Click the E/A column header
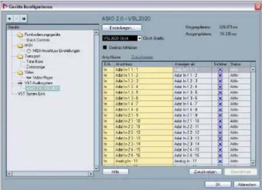Screen dimensions: 262x190 click(108, 64)
